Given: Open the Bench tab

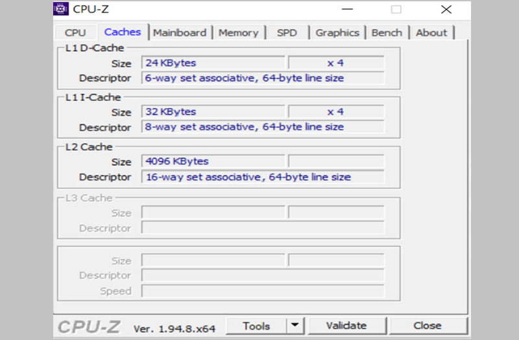Looking at the screenshot, I should [x=387, y=33].
